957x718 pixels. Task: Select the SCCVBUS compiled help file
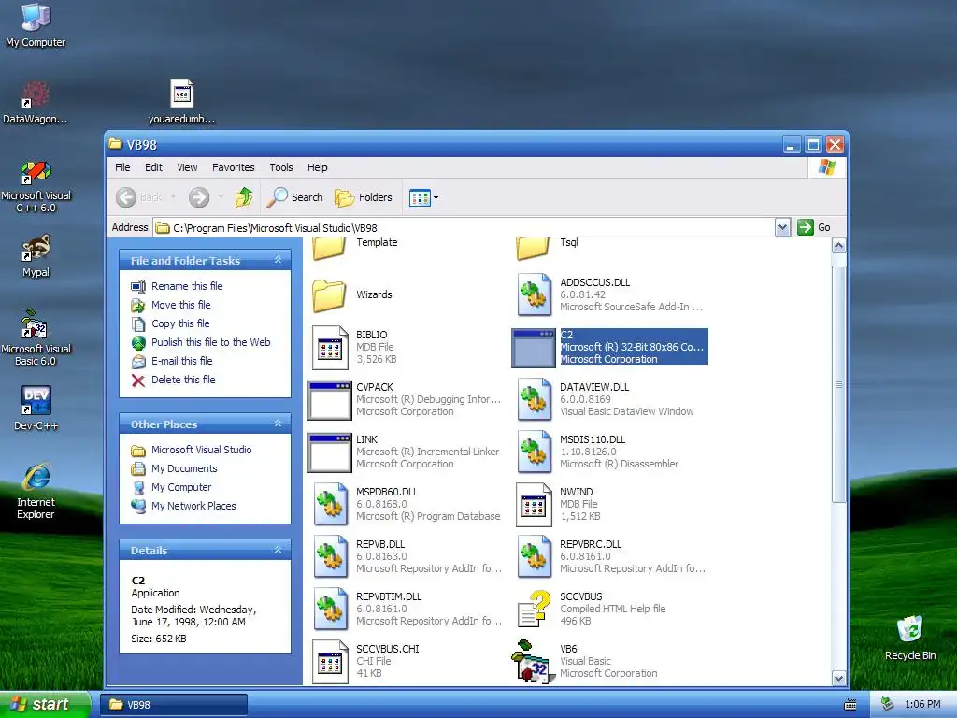pos(591,610)
